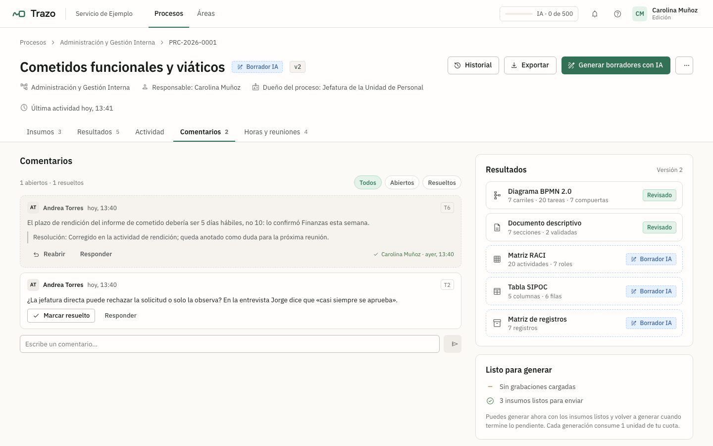Click the IA 0 de 500 quota bar
Image resolution: width=713 pixels, height=446 pixels.
point(539,14)
